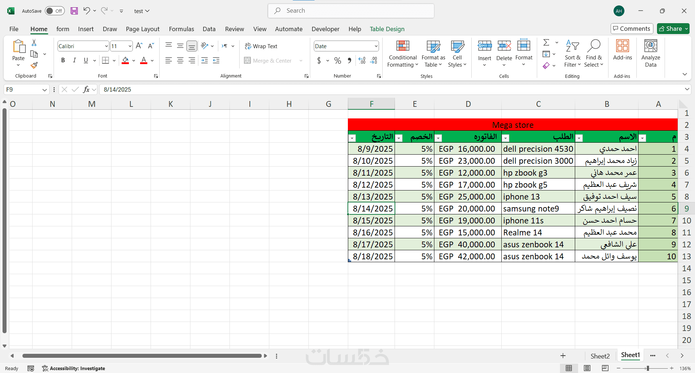The image size is (695, 373).
Task: Click the Save icon in the title bar
Action: pos(74,11)
